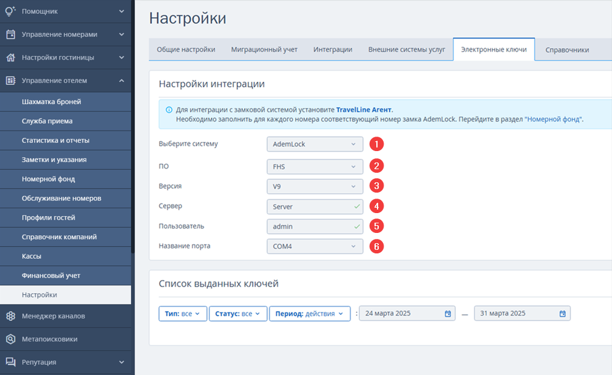The image size is (612, 375).
Task: Click the Менеджер каналов icon
Action: (11, 316)
